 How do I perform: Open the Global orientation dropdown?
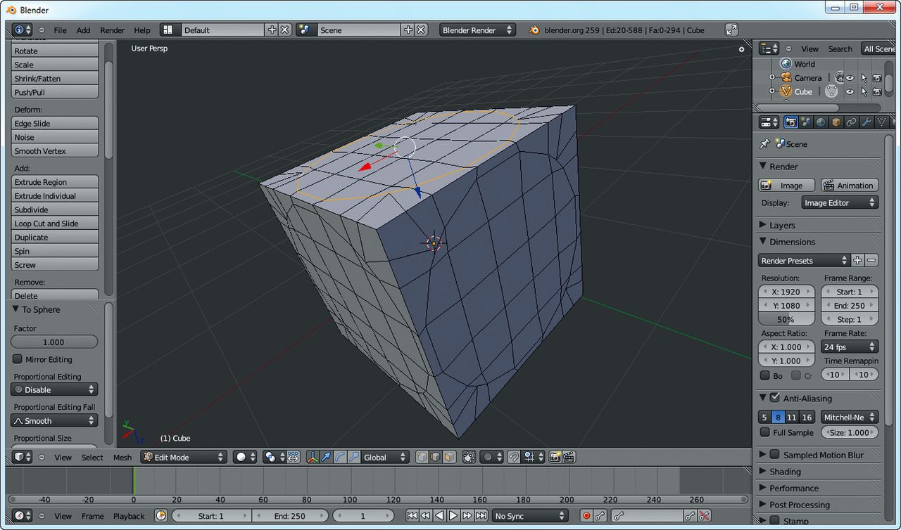(x=385, y=457)
